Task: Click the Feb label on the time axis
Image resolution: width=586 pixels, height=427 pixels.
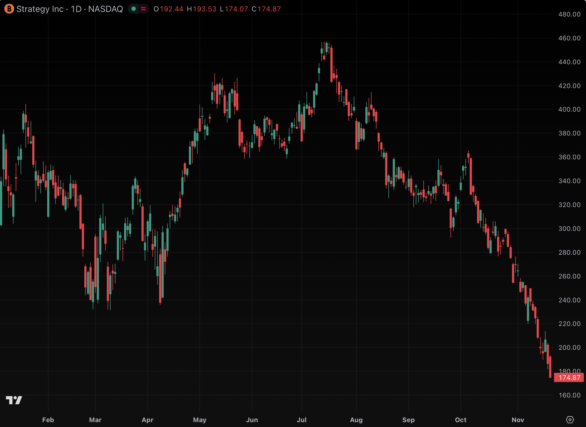Action: pos(48,420)
